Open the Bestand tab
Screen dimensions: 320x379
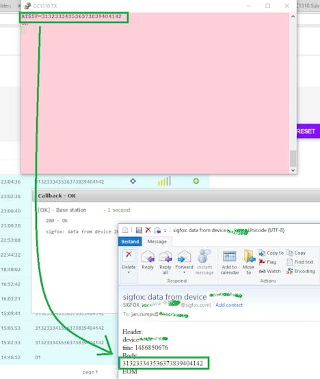pyautogui.click(x=130, y=242)
